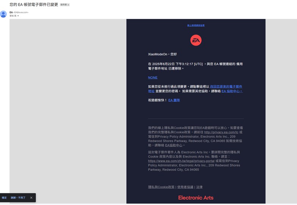Click sender name EA in header
The image size is (297, 205).
pos(11,12)
